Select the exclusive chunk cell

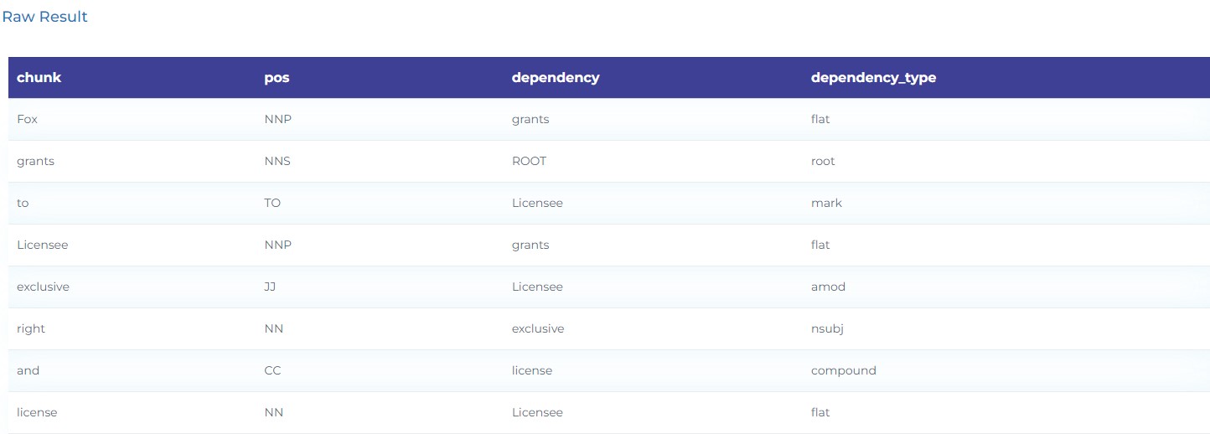[43, 287]
